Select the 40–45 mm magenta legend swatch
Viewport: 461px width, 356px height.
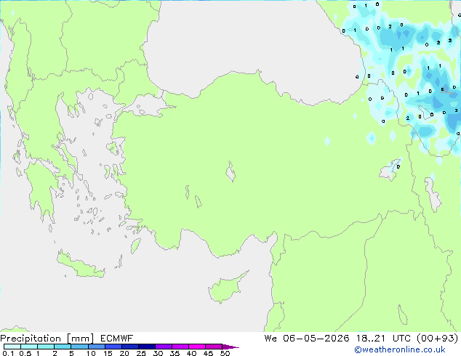click(197, 347)
